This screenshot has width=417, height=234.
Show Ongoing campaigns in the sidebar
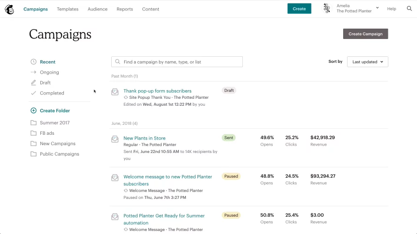coord(49,72)
